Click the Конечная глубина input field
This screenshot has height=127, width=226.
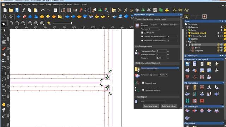pos(161,54)
